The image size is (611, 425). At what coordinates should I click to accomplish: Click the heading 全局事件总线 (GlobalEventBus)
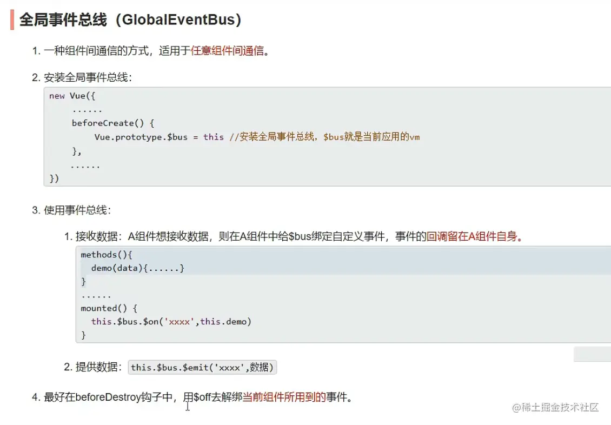130,19
